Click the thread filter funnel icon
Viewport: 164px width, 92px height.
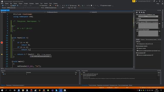[63, 8]
